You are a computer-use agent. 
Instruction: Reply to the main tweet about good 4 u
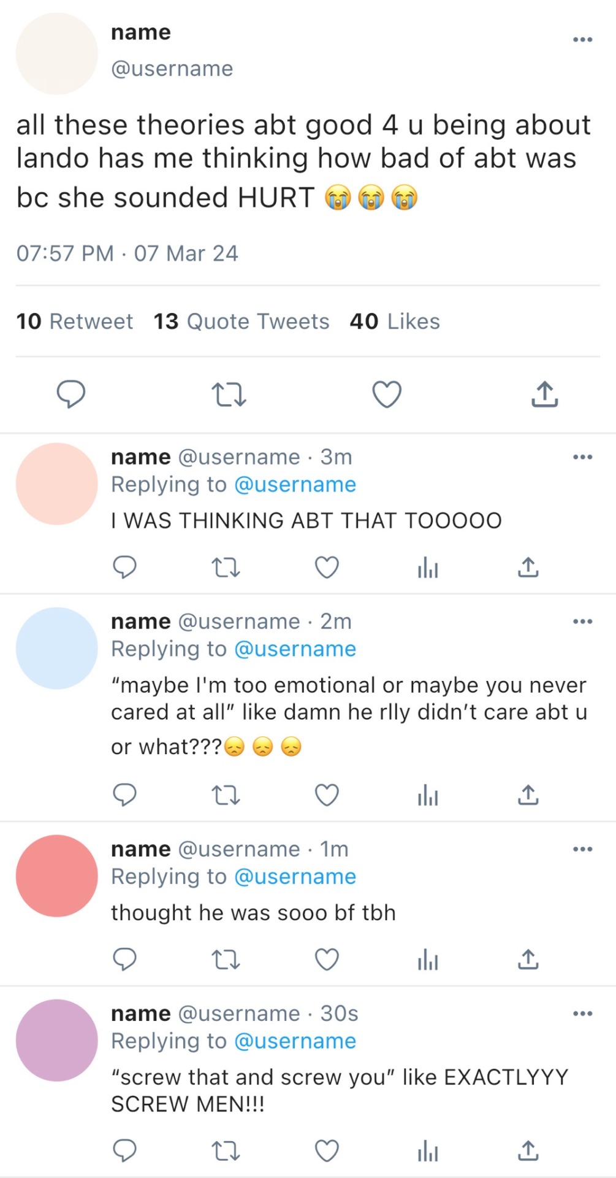point(70,394)
